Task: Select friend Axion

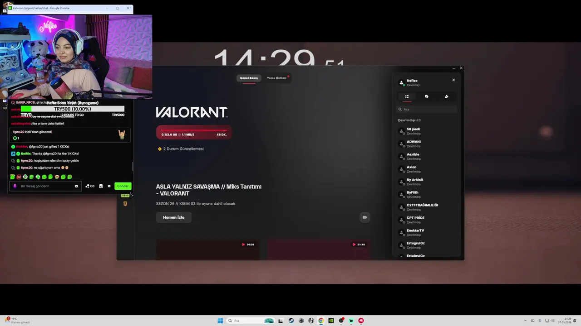Action: (427, 169)
